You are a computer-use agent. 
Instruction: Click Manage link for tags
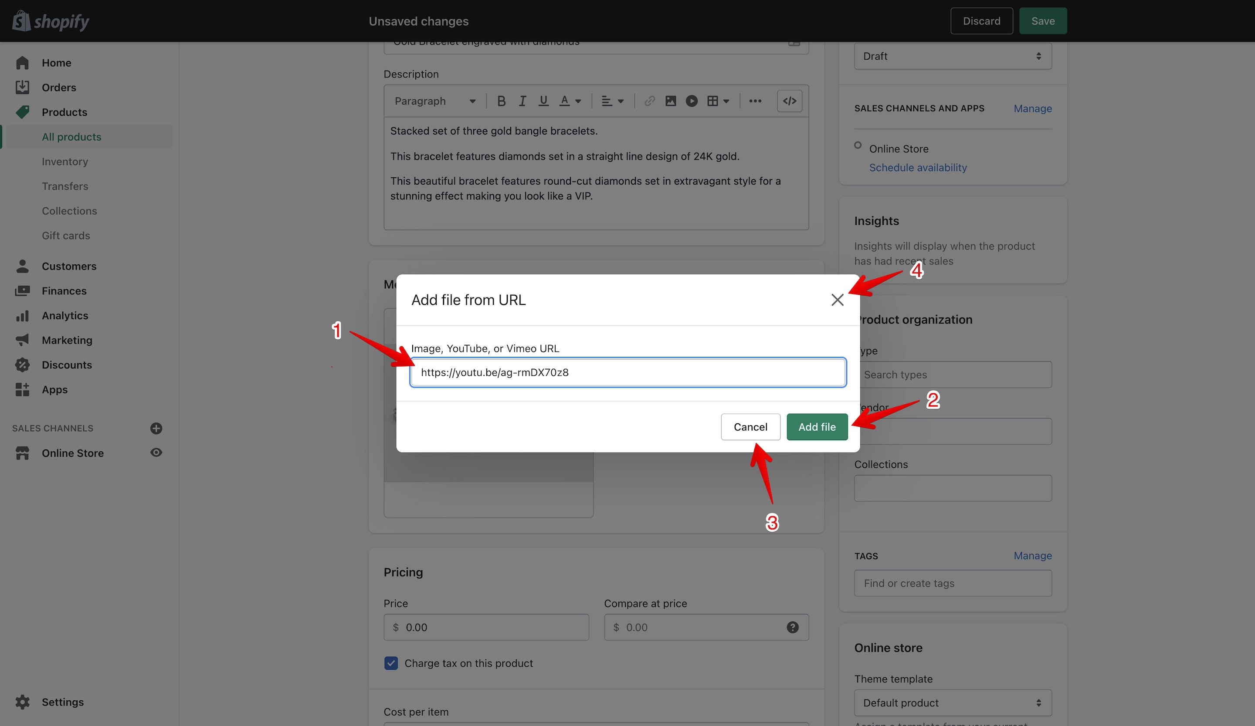tap(1032, 556)
